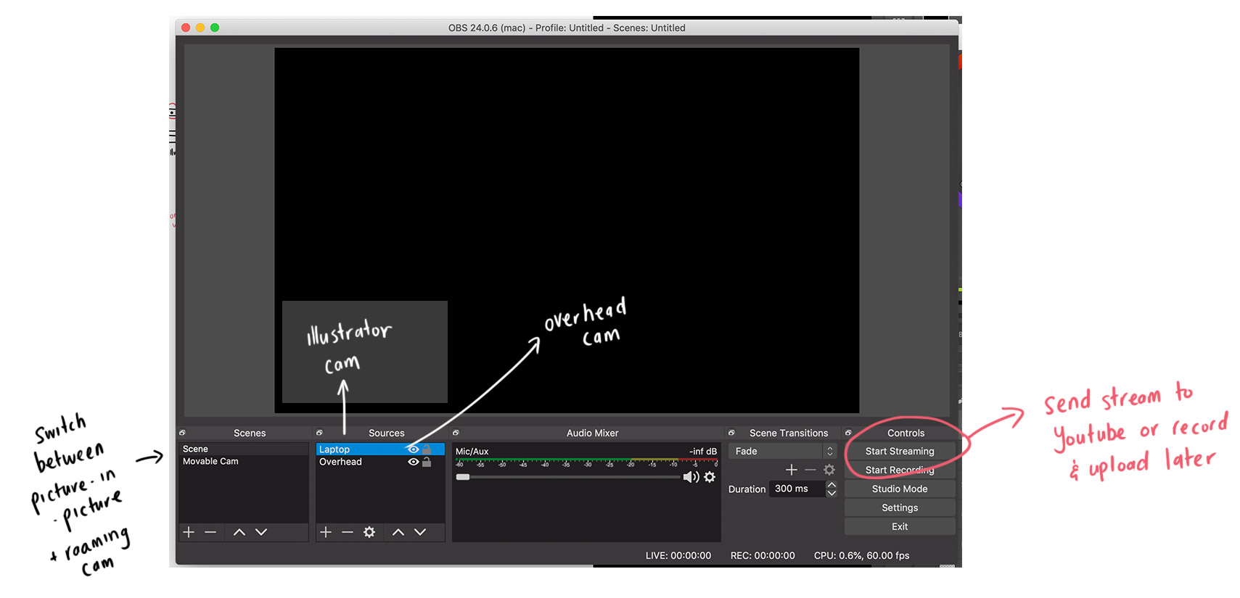Remove the selected source with minus icon

pos(348,532)
